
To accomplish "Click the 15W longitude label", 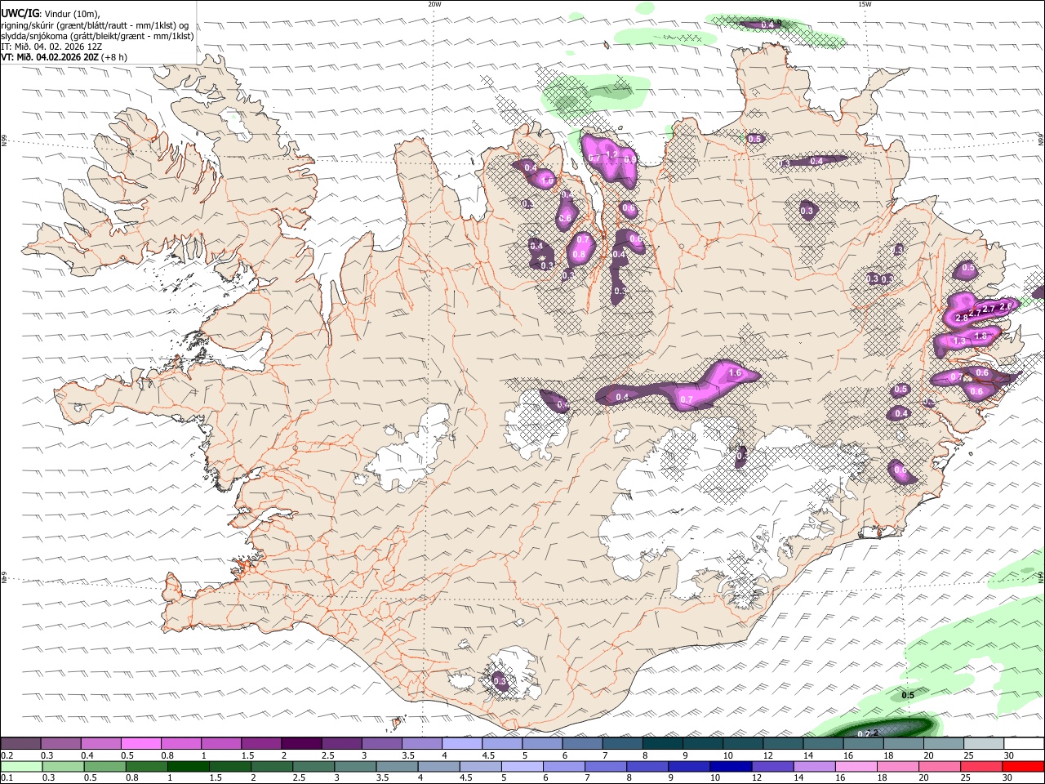I will click(865, 4).
